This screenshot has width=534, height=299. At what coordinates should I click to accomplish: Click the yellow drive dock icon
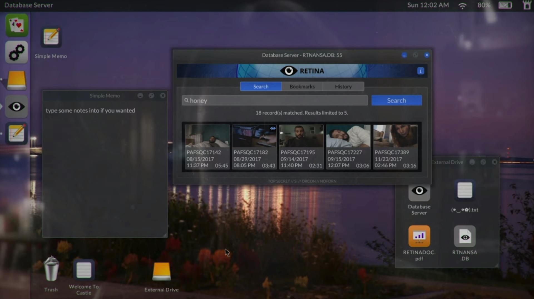coord(16,80)
